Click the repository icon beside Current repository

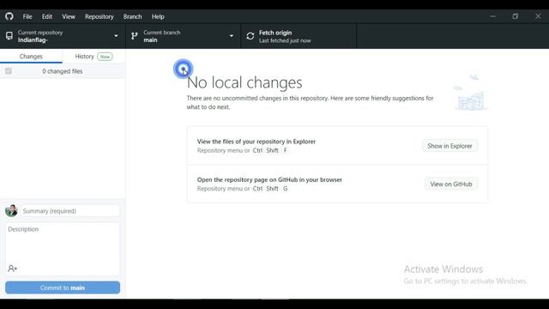pyautogui.click(x=9, y=36)
